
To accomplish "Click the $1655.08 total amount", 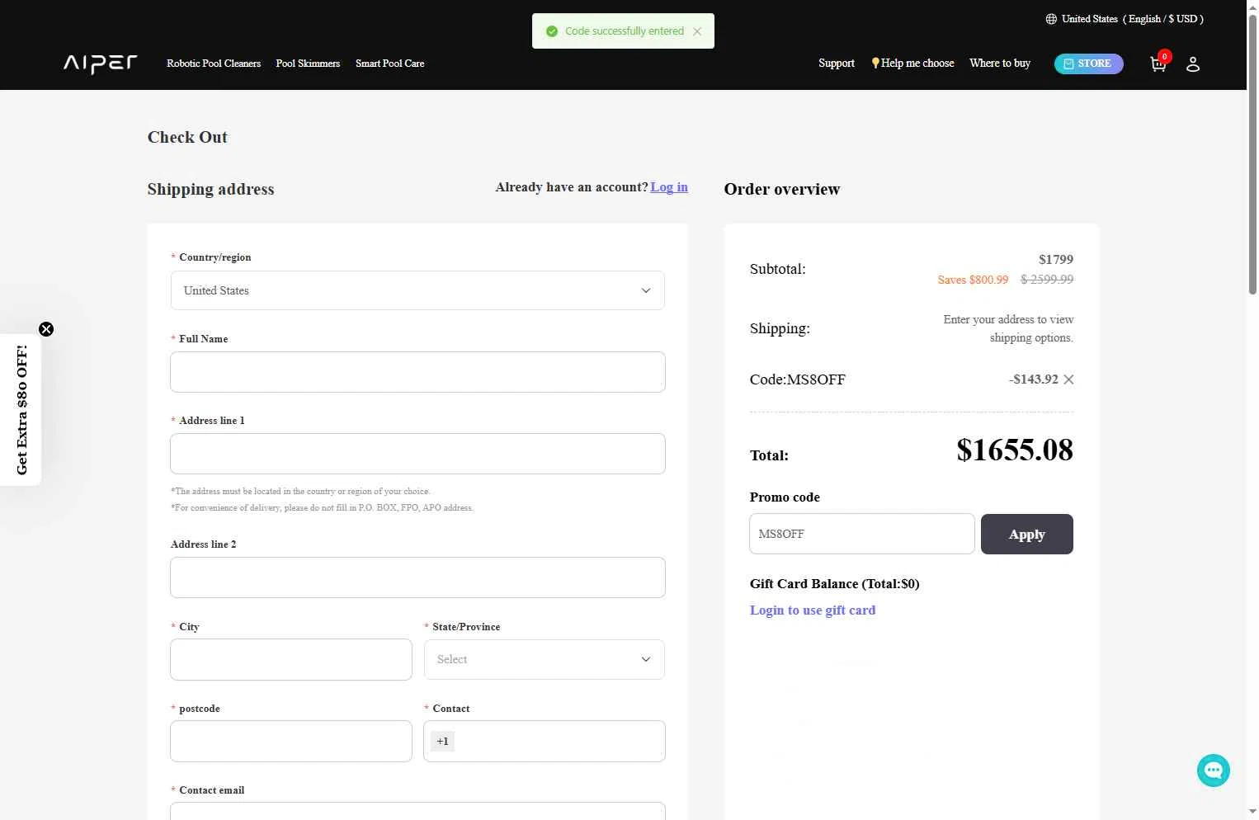I will pyautogui.click(x=1015, y=450).
